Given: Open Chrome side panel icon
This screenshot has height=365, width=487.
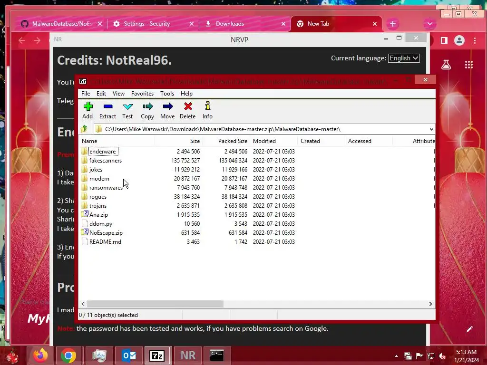Looking at the screenshot, I should pyautogui.click(x=444, y=40).
